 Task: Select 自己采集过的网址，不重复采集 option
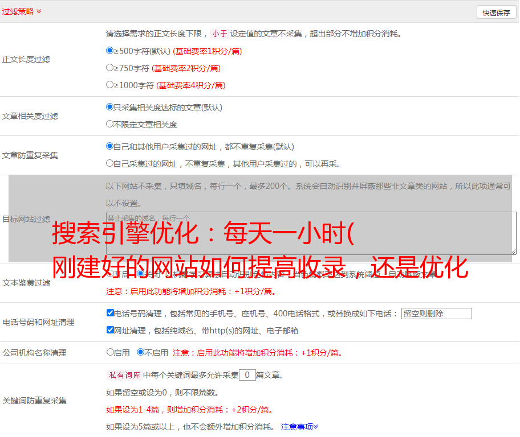[x=109, y=163]
